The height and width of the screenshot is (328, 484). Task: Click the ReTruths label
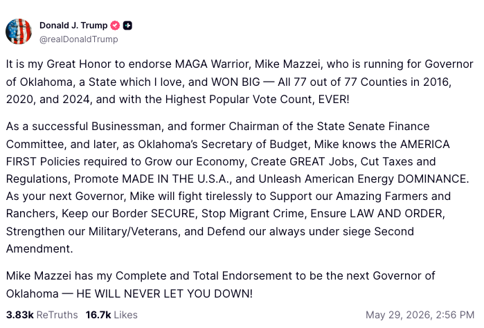click(57, 315)
